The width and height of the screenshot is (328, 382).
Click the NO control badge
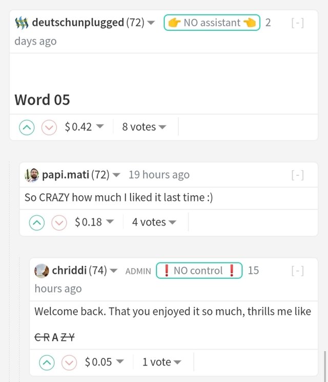coord(199,270)
